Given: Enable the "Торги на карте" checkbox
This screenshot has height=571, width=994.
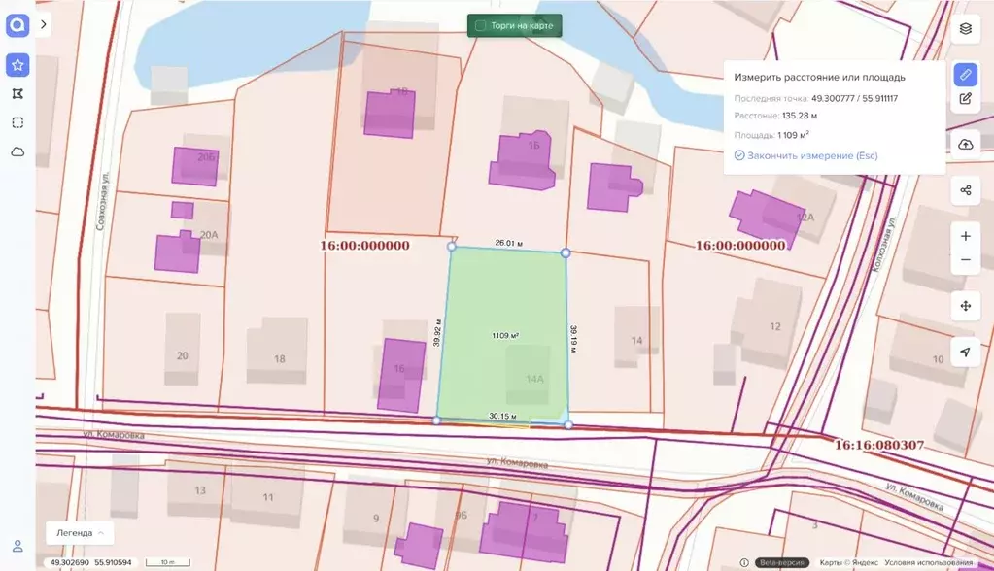Looking at the screenshot, I should click(480, 25).
